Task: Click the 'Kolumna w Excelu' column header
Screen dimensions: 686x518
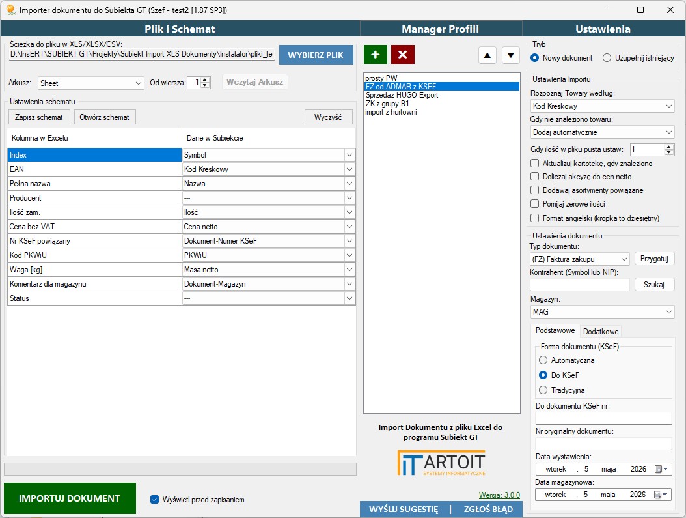Action: [x=94, y=138]
